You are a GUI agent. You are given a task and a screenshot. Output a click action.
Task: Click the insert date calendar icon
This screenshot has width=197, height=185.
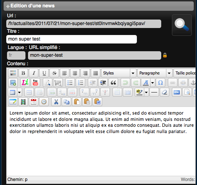tap(34, 102)
